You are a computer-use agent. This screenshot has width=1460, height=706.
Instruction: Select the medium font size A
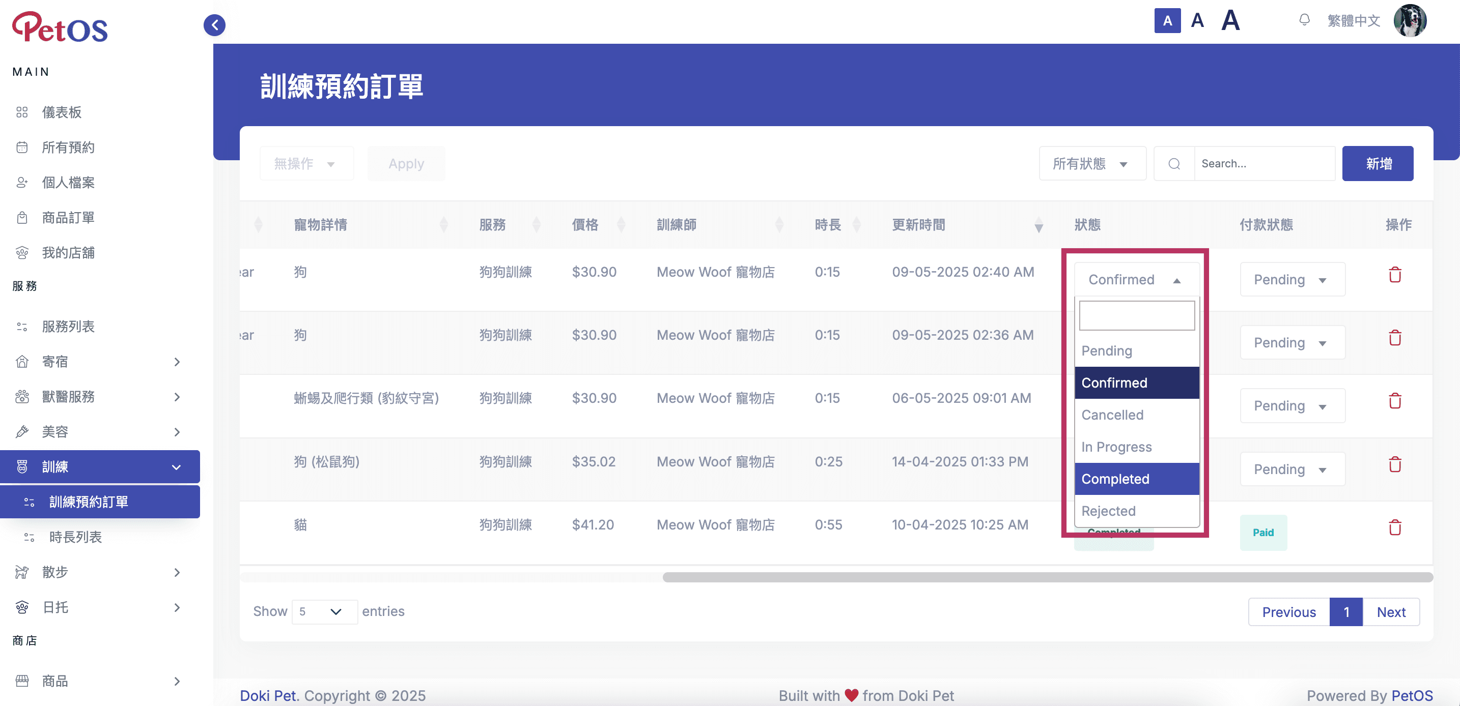(x=1197, y=21)
